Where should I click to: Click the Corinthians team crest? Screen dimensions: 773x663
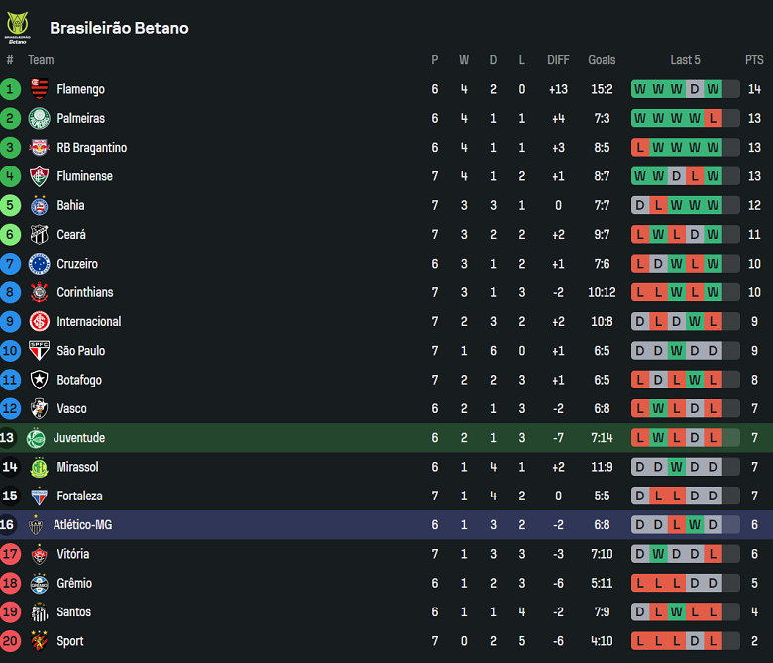pyautogui.click(x=40, y=292)
